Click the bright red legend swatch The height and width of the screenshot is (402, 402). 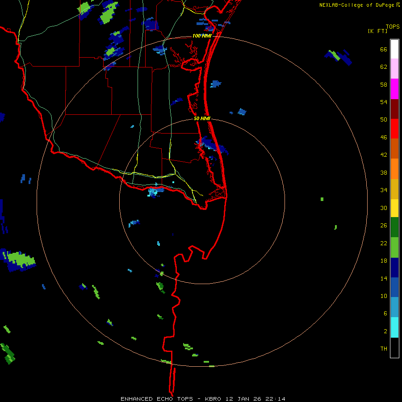(x=394, y=129)
